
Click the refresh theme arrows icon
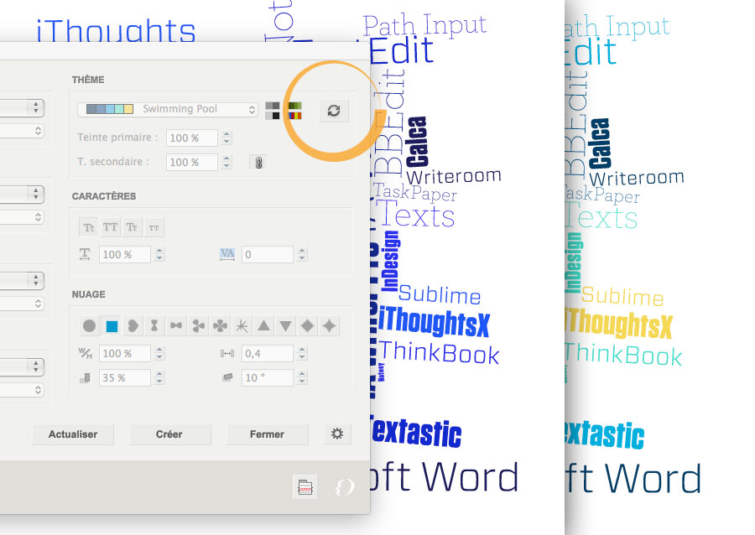334,110
